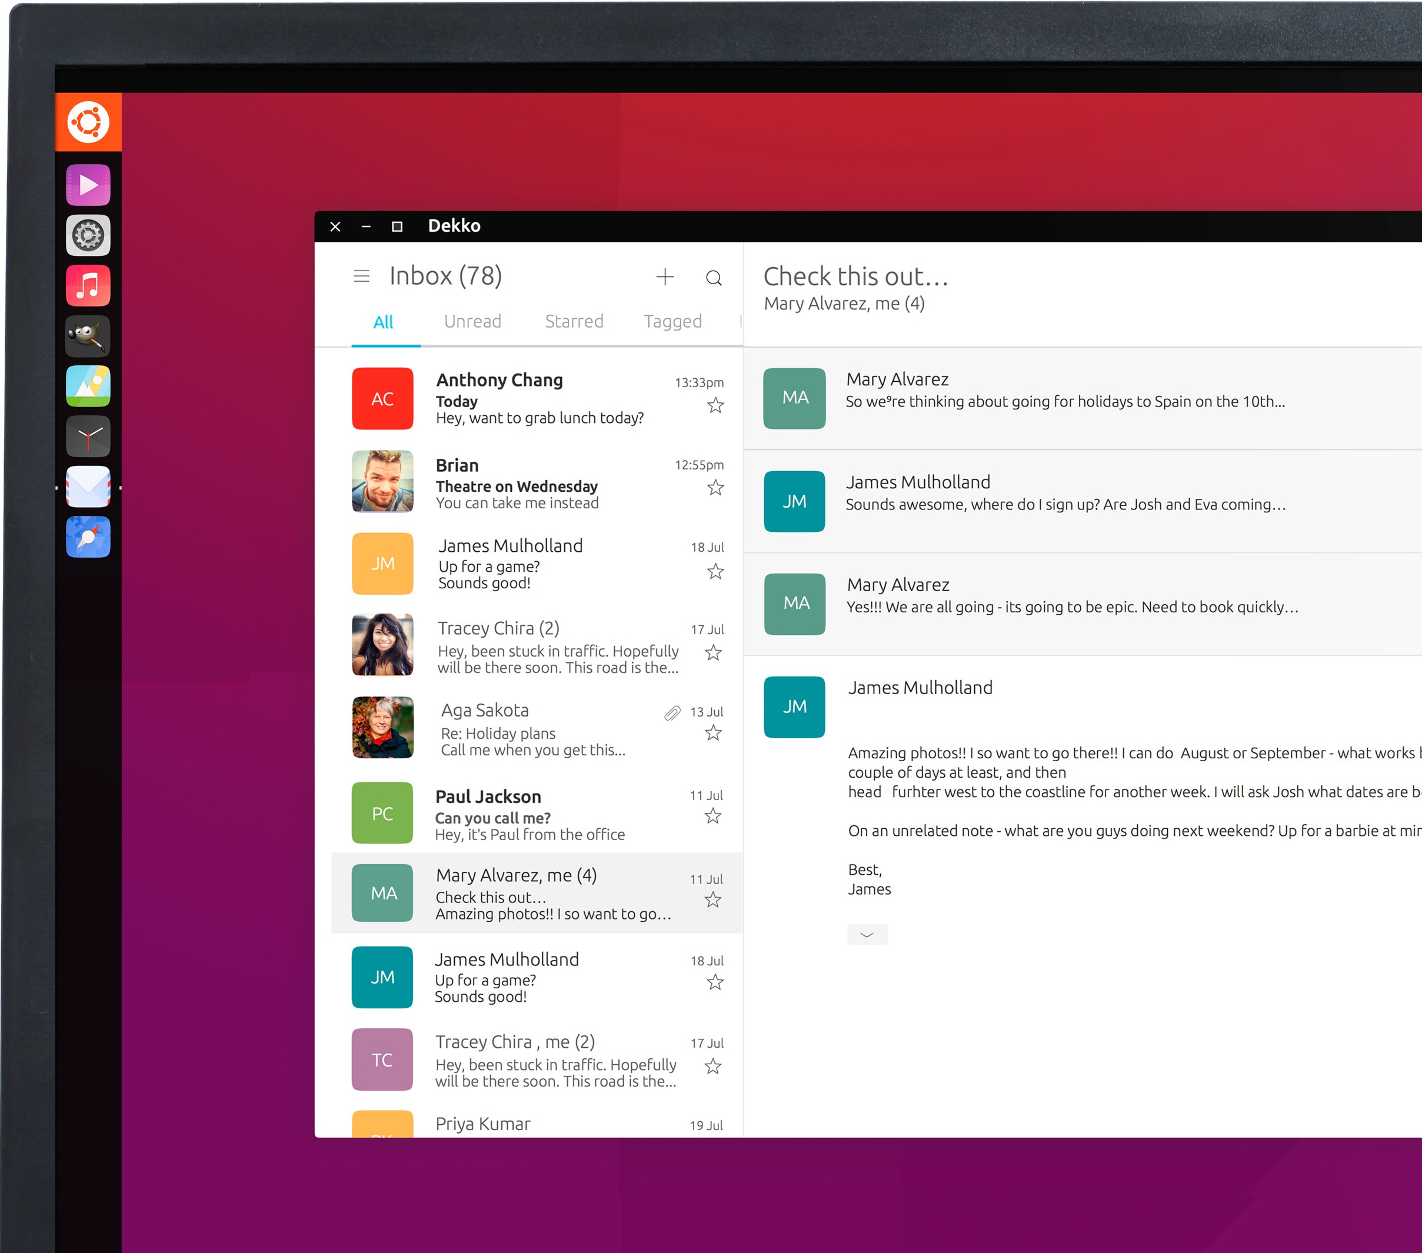Star the Aga Sakota Holiday plans message
The width and height of the screenshot is (1422, 1253).
click(713, 732)
